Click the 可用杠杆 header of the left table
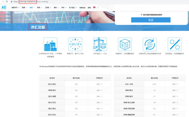Image resolution: width=189 pixels, height=117 pixels. coord(99,78)
